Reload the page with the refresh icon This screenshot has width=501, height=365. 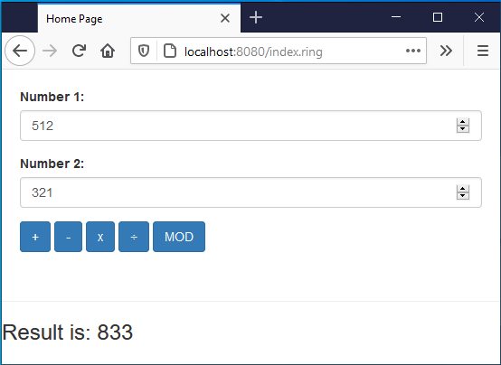click(79, 51)
